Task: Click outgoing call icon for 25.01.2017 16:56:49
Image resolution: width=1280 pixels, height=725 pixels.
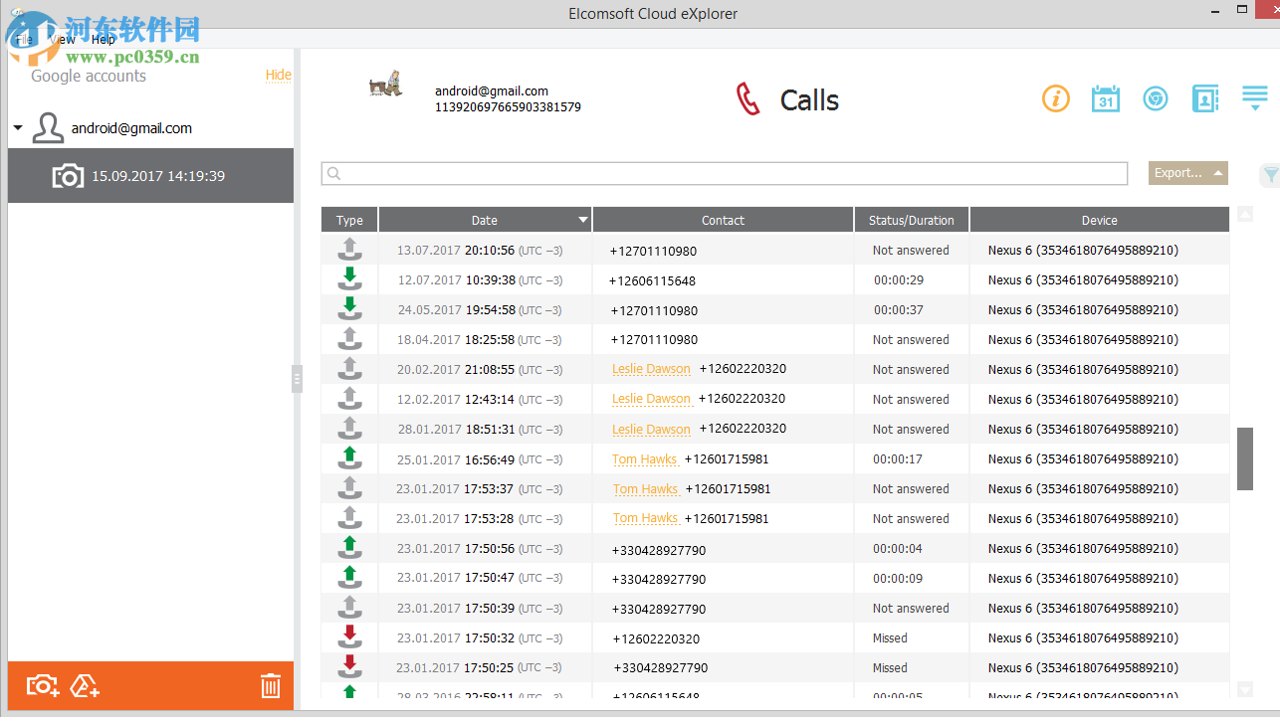Action: (x=349, y=458)
